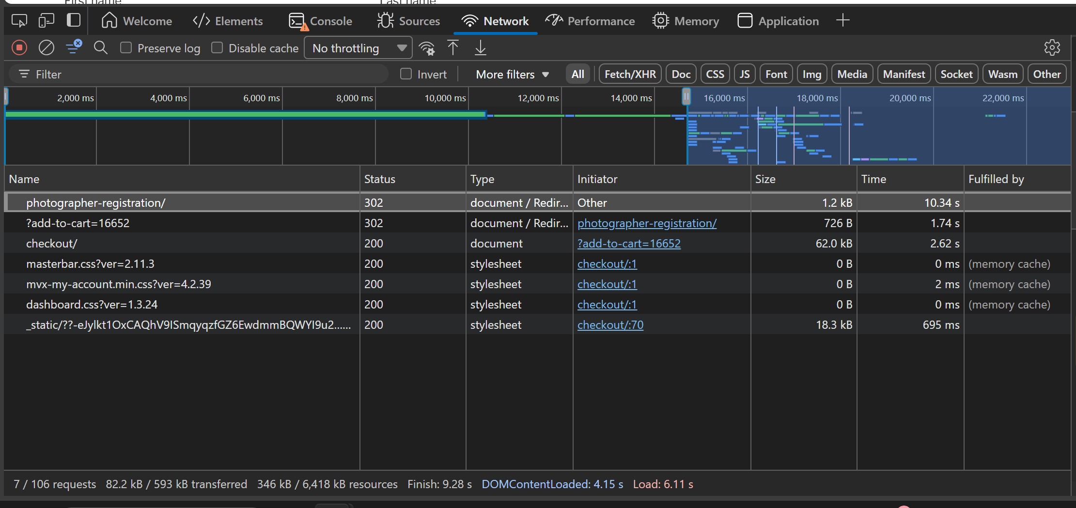Screen dimensions: 1076x508
Task: Clear the network log
Action: (47, 48)
